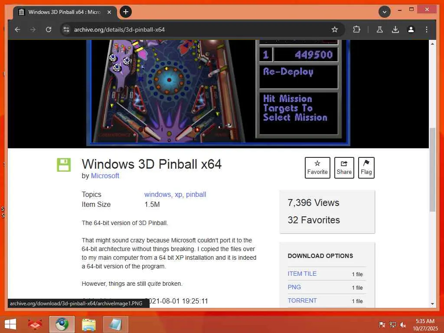Click the muted volume tray icon

click(403, 324)
